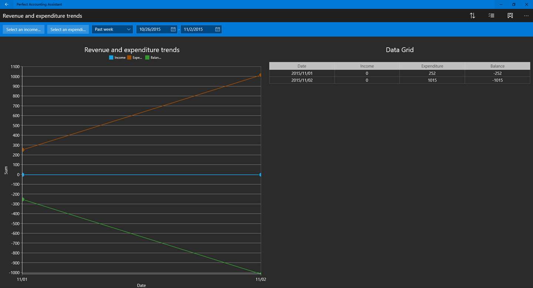This screenshot has width=533, height=288.
Task: Expand the Past week dropdown
Action: pyautogui.click(x=112, y=29)
